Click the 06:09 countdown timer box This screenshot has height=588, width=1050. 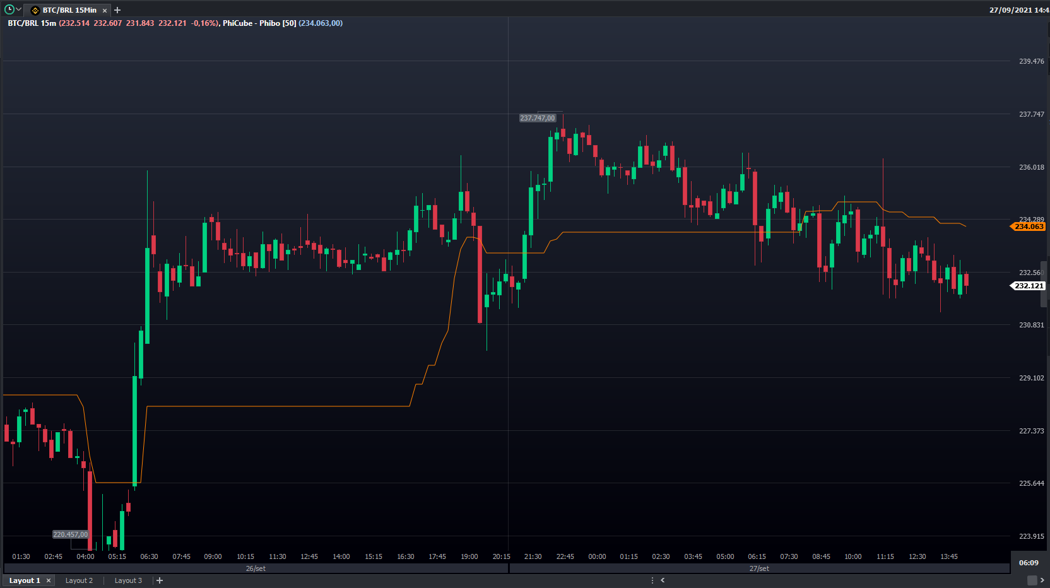tap(1029, 563)
